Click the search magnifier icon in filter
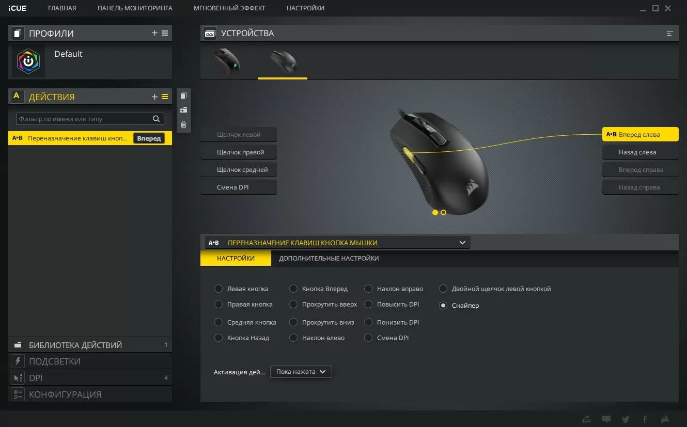The width and height of the screenshot is (687, 427). click(x=156, y=119)
